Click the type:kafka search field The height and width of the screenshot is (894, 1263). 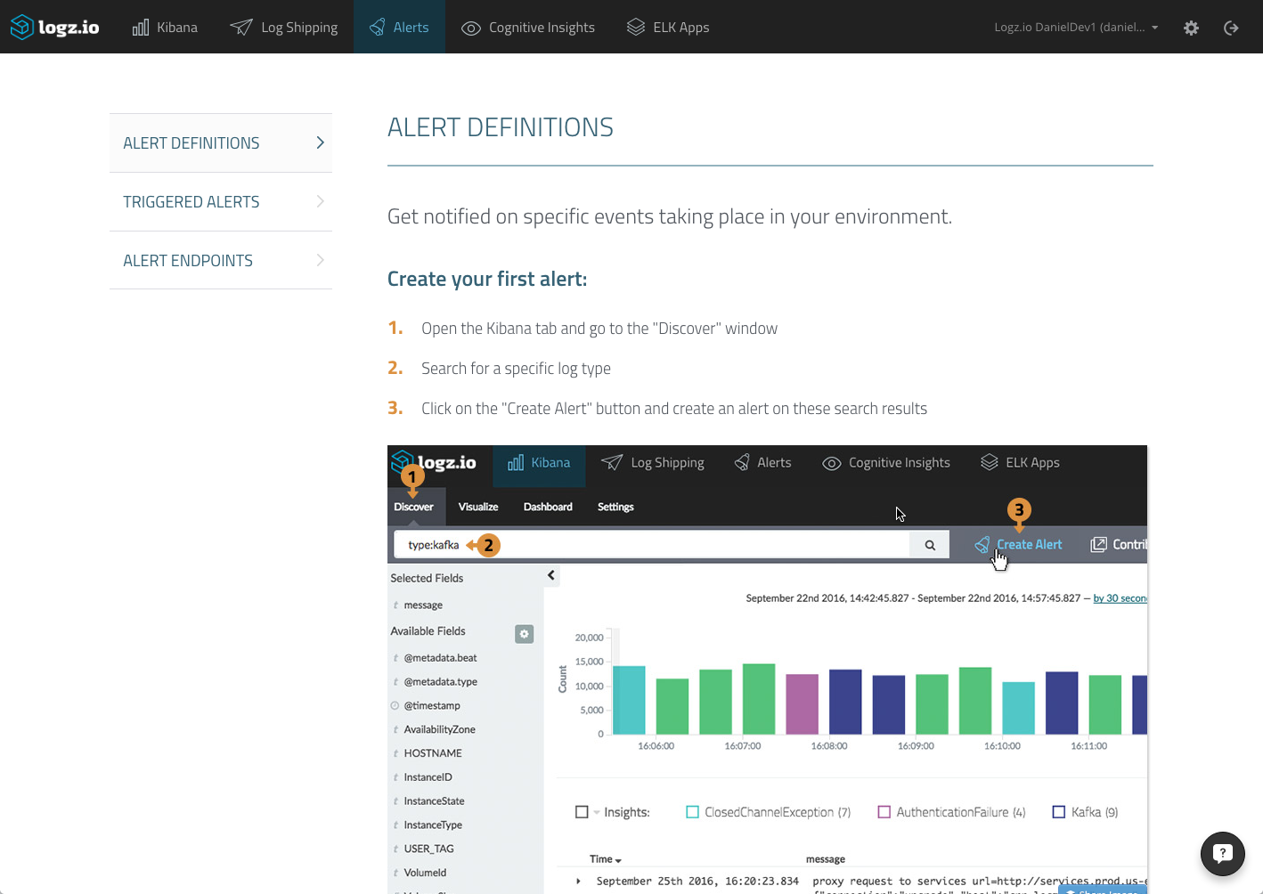point(651,544)
